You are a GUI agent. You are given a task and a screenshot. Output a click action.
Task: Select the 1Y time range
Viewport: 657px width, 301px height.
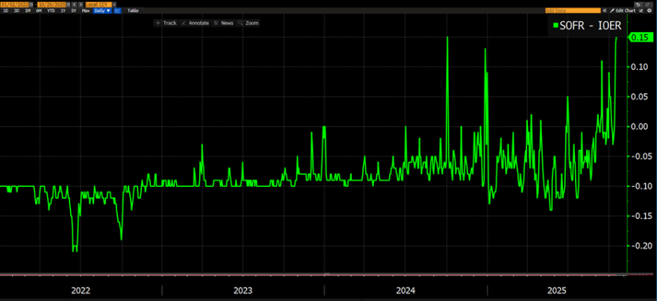point(62,10)
